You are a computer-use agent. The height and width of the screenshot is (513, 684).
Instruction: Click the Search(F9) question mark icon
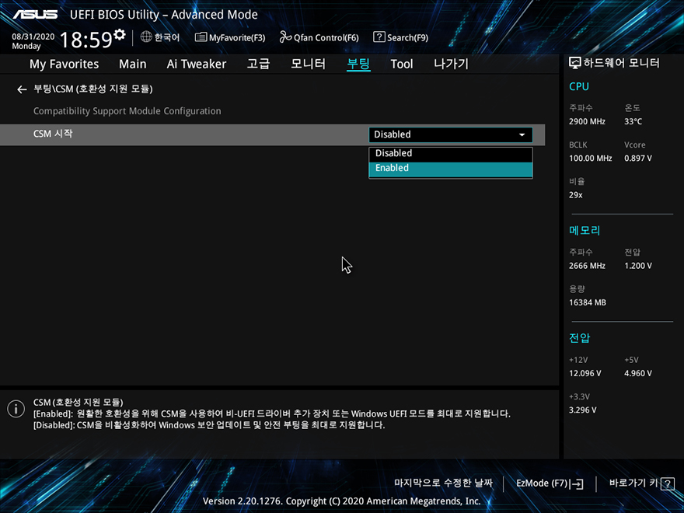click(379, 37)
